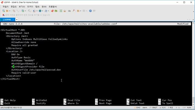Click the 'Exit' nano shortcut label

pos(7,103)
